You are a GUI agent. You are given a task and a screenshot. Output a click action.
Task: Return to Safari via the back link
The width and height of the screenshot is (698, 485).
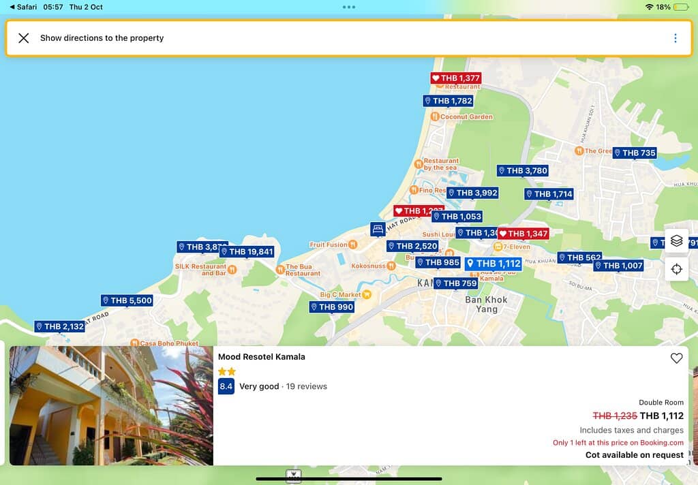point(24,7)
